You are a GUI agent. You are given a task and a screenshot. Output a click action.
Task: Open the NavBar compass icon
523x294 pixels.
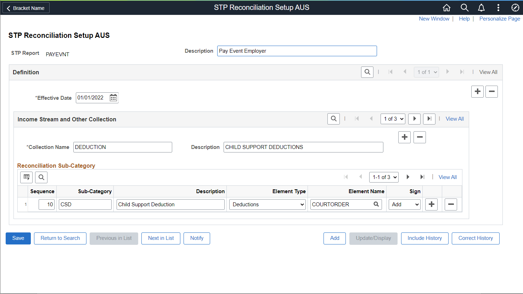click(515, 7)
